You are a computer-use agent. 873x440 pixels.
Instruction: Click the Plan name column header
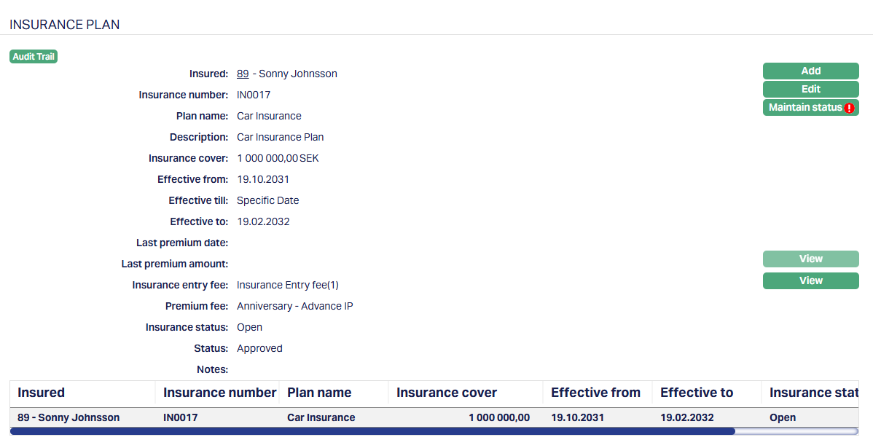pyautogui.click(x=319, y=393)
